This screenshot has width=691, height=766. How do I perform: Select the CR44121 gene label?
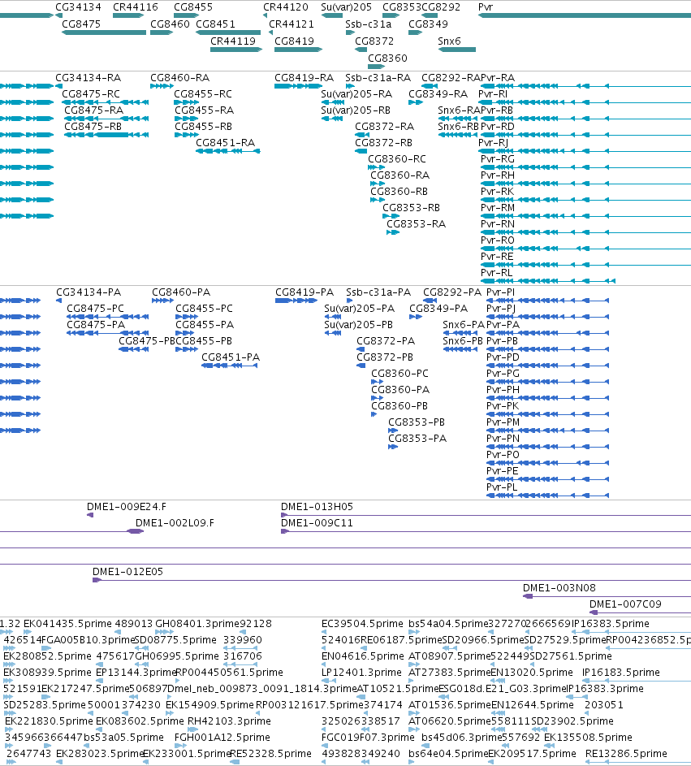pyautogui.click(x=292, y=24)
